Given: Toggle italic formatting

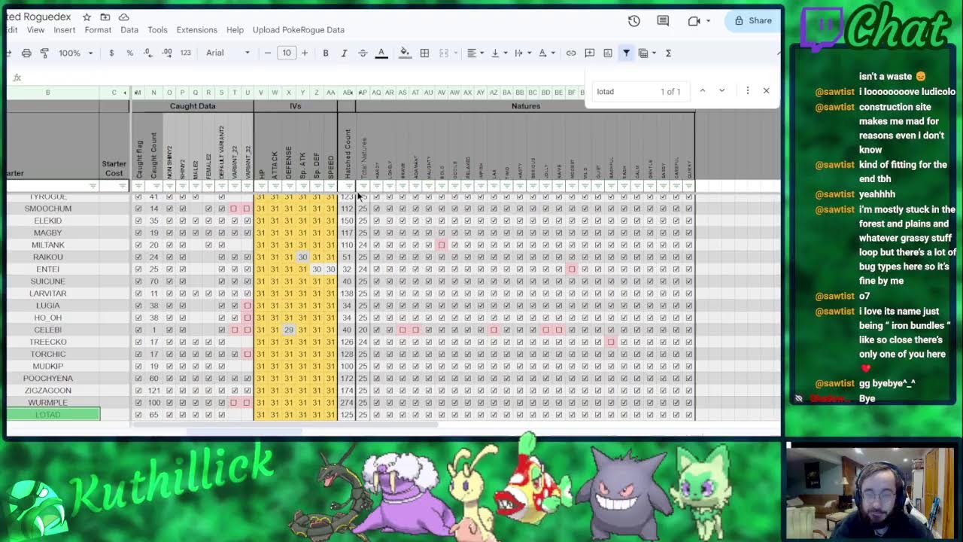Looking at the screenshot, I should pos(344,53).
